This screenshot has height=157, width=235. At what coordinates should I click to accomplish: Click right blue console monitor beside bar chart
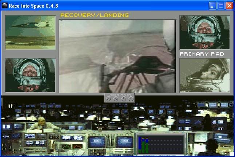[125, 142]
